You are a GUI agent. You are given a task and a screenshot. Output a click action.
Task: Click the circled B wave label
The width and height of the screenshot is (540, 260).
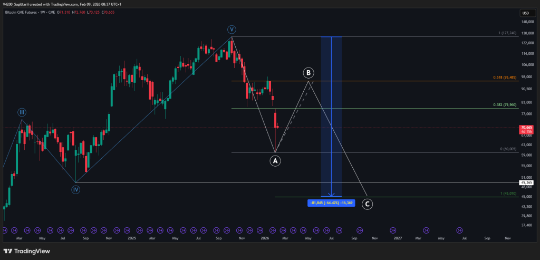[308, 72]
